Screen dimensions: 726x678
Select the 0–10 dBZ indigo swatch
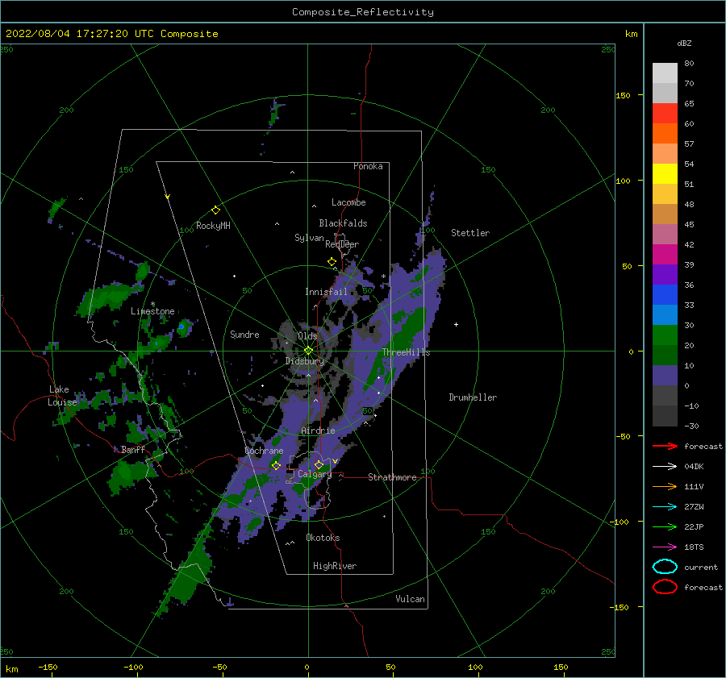(665, 376)
